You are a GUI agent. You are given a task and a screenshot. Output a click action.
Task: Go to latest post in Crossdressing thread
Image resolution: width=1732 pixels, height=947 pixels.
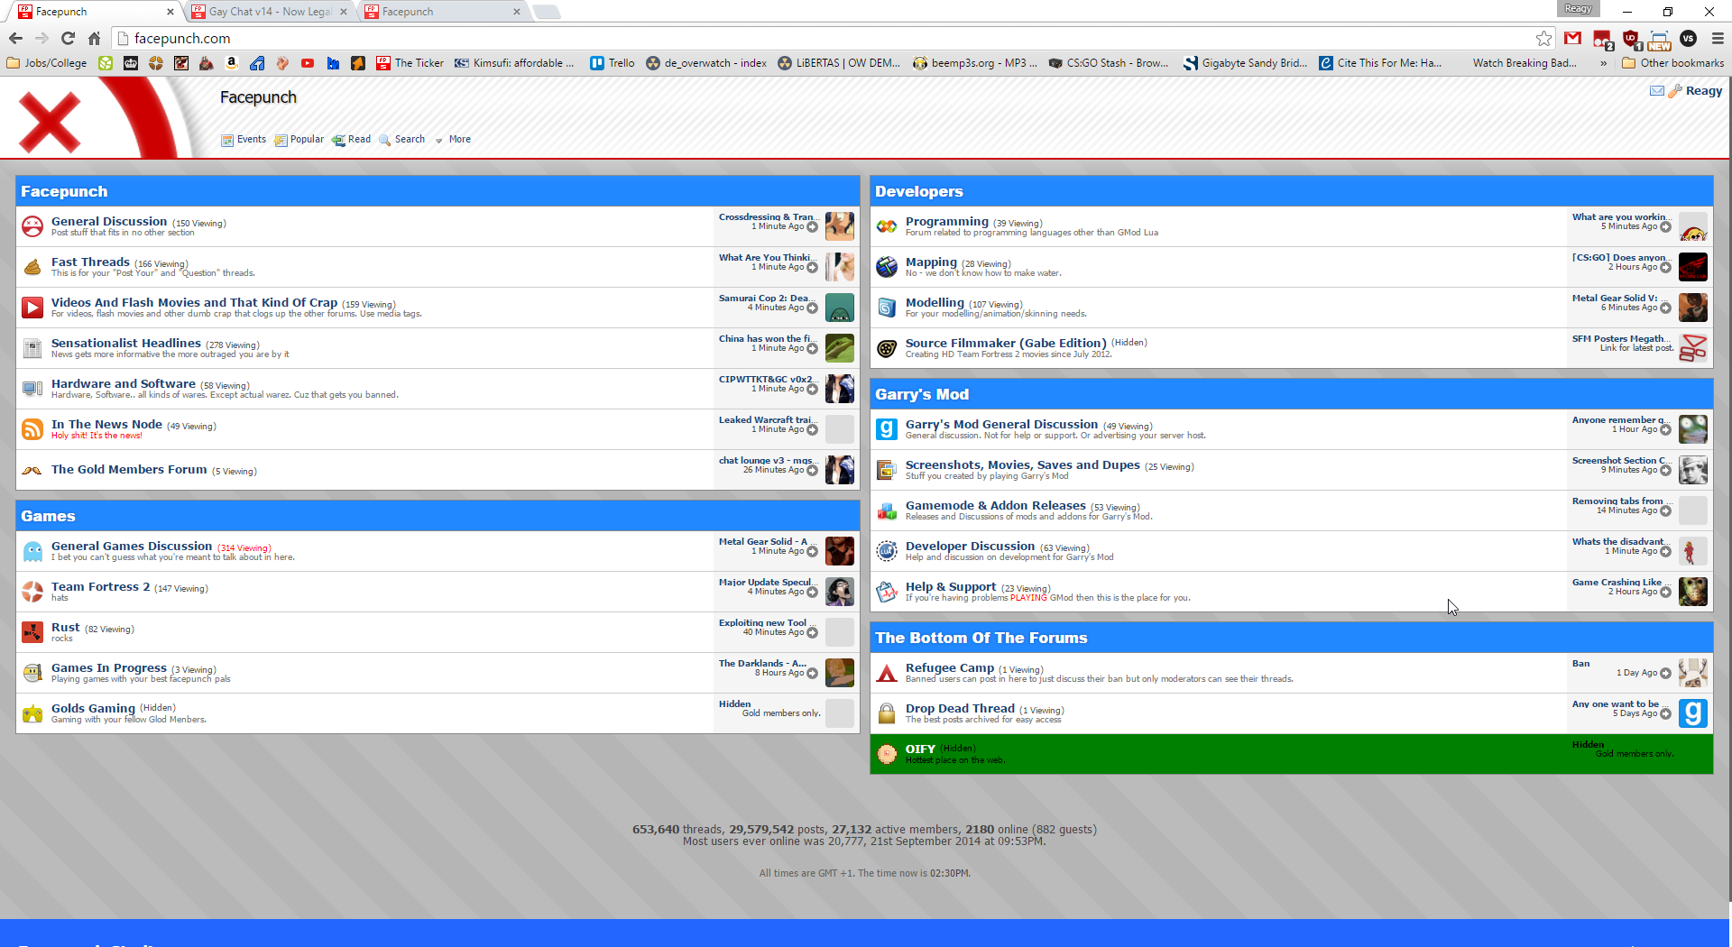tap(813, 227)
